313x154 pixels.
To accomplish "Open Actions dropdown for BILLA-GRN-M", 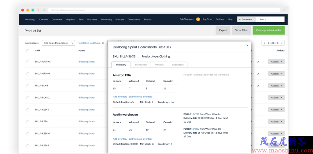I will click(276, 74).
